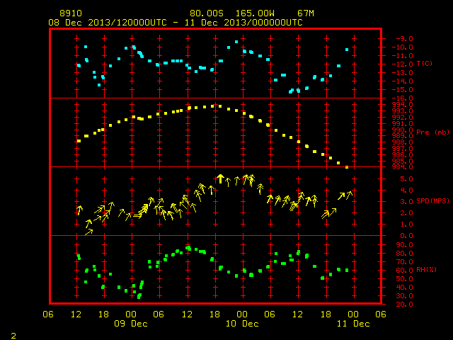Viewport: 453px width, 340px height.
Task: Click the wind arrow lowest near 0.0 speed
Action: tap(88, 232)
